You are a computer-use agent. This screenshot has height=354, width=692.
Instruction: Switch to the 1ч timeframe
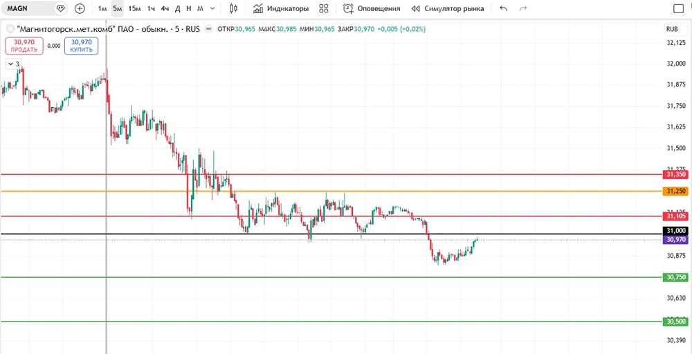click(151, 8)
